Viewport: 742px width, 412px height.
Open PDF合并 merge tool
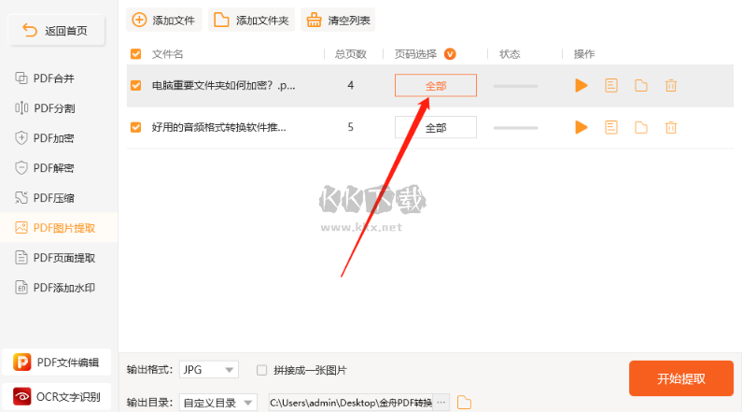45,78
